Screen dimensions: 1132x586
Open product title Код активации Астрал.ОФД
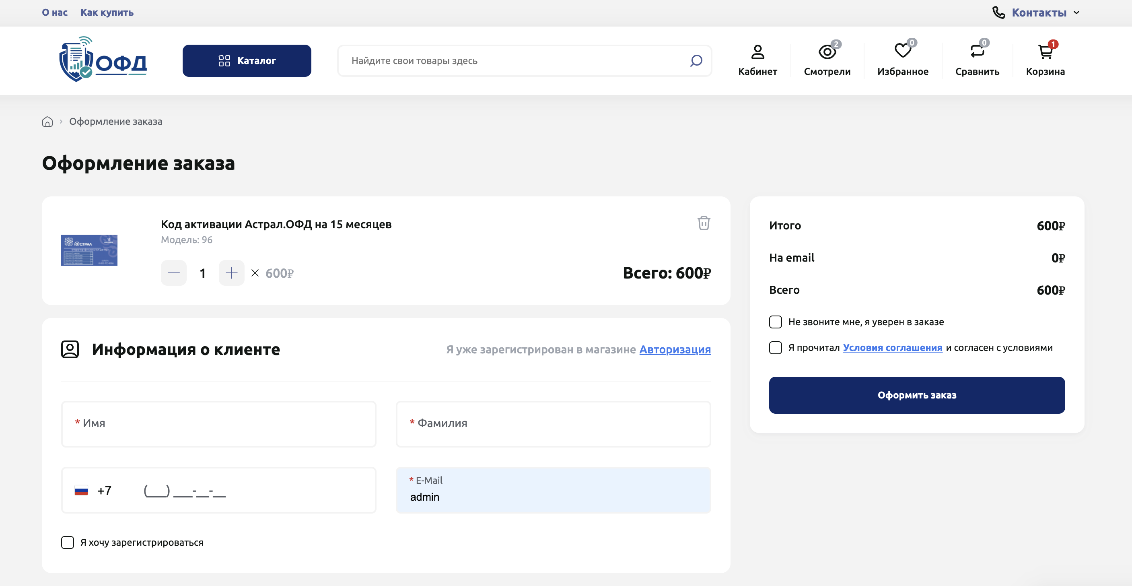(x=276, y=224)
